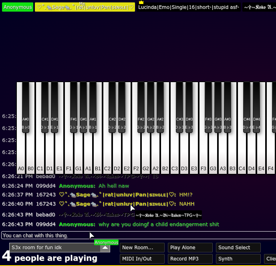The image size is (276, 266).
Task: Play the D#1 black key
Action: 54,107
